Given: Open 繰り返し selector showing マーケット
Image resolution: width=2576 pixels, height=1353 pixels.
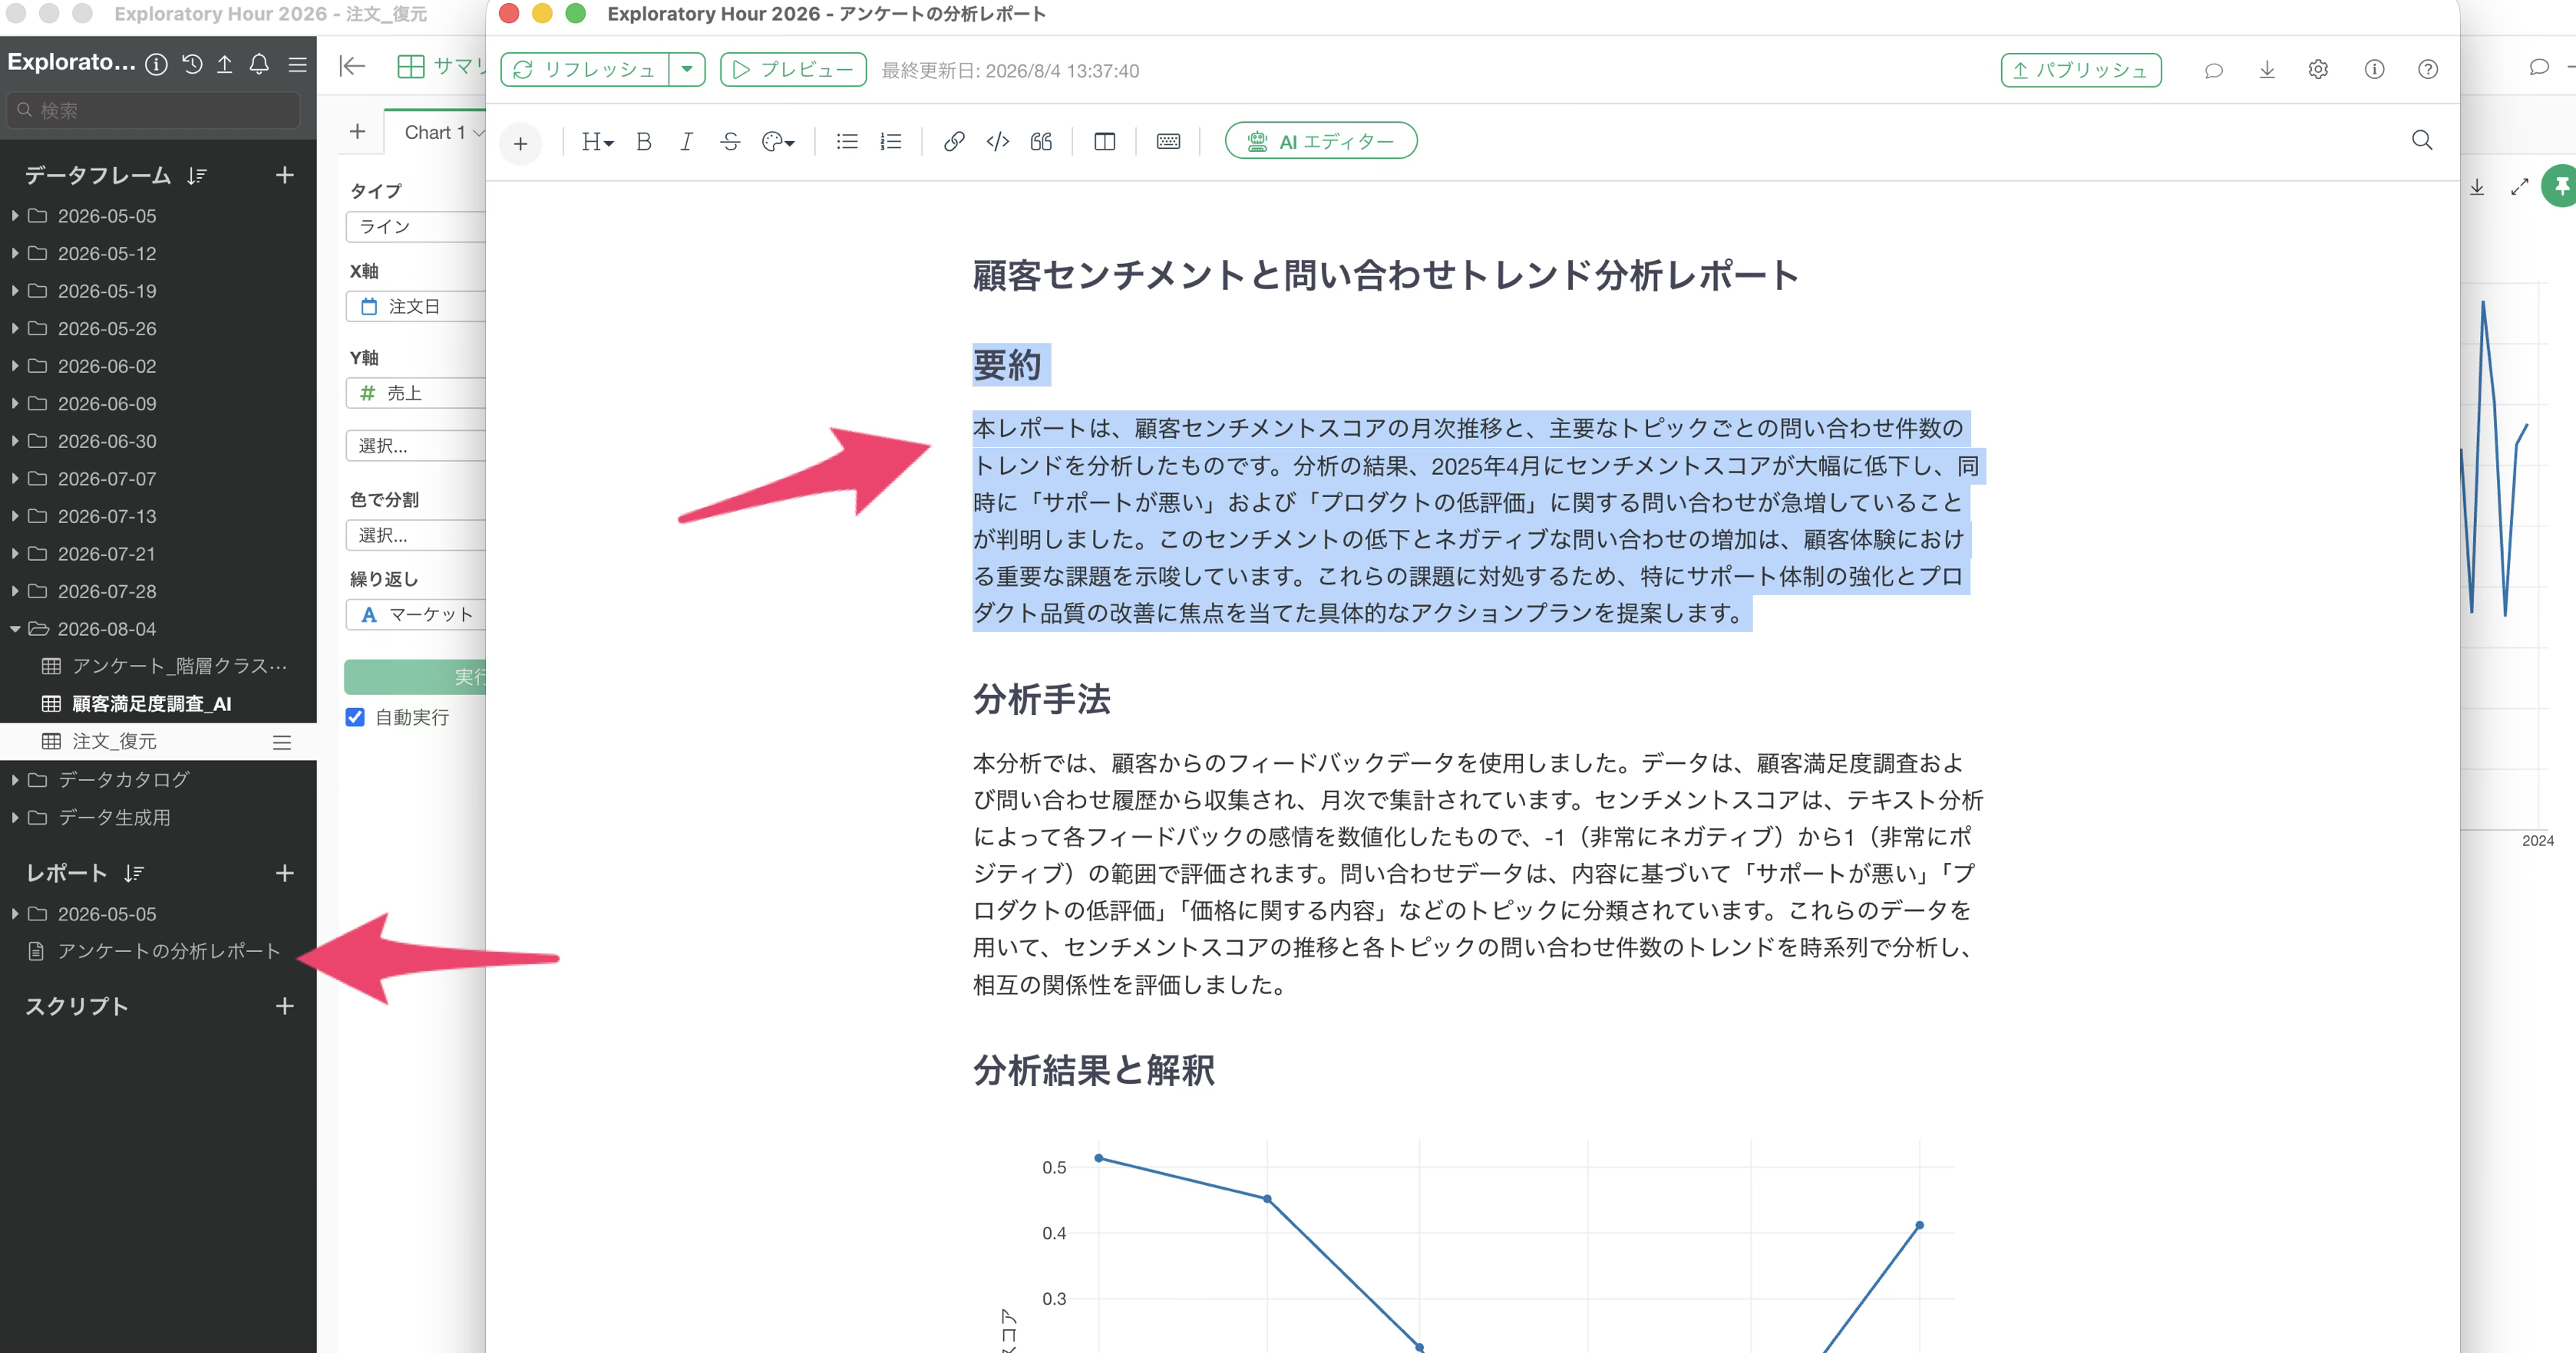Looking at the screenshot, I should [416, 614].
